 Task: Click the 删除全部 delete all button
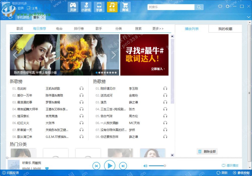click(x=207, y=151)
